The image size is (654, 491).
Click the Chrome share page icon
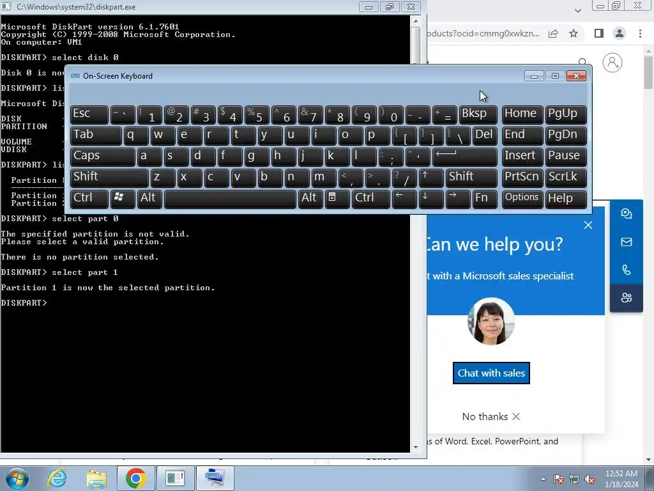click(x=553, y=33)
